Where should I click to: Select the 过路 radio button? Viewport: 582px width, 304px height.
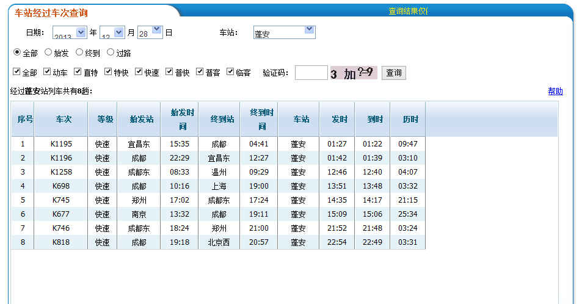pos(111,52)
